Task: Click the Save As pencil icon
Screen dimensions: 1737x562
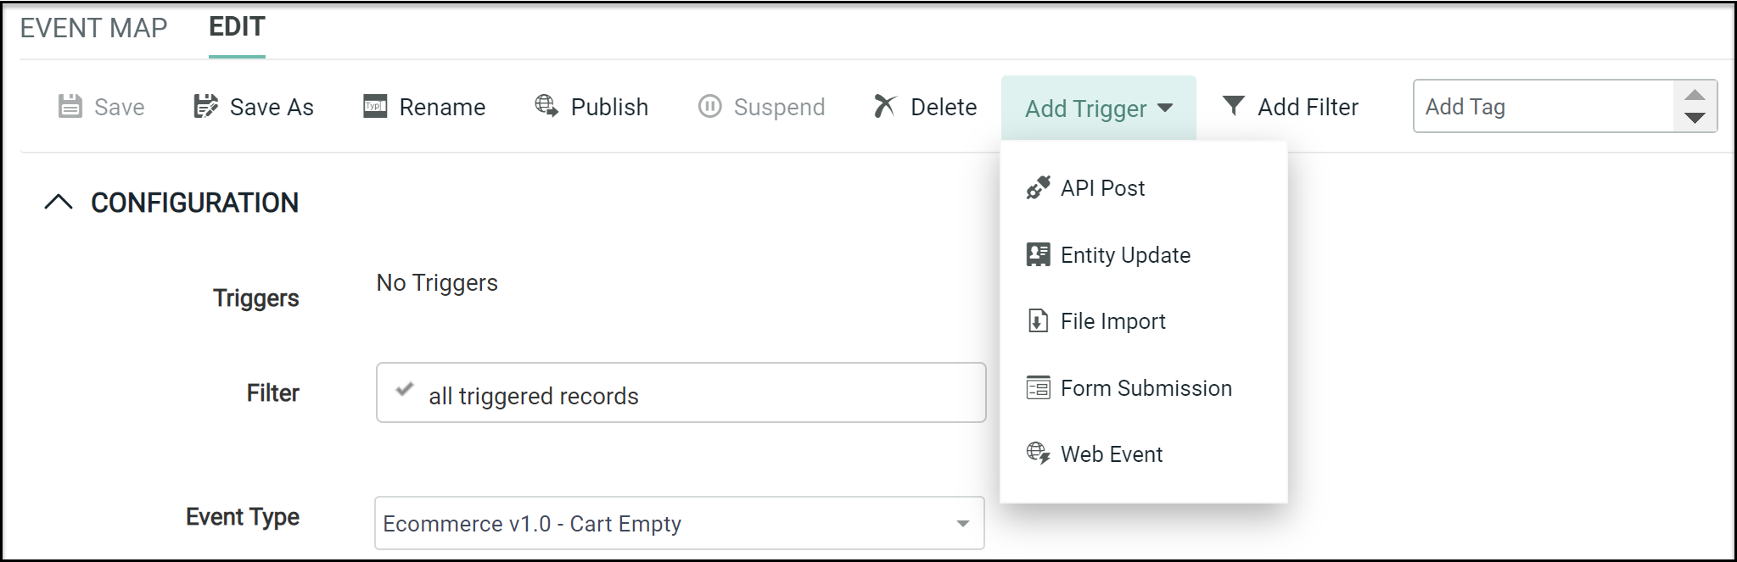Action: click(x=205, y=106)
